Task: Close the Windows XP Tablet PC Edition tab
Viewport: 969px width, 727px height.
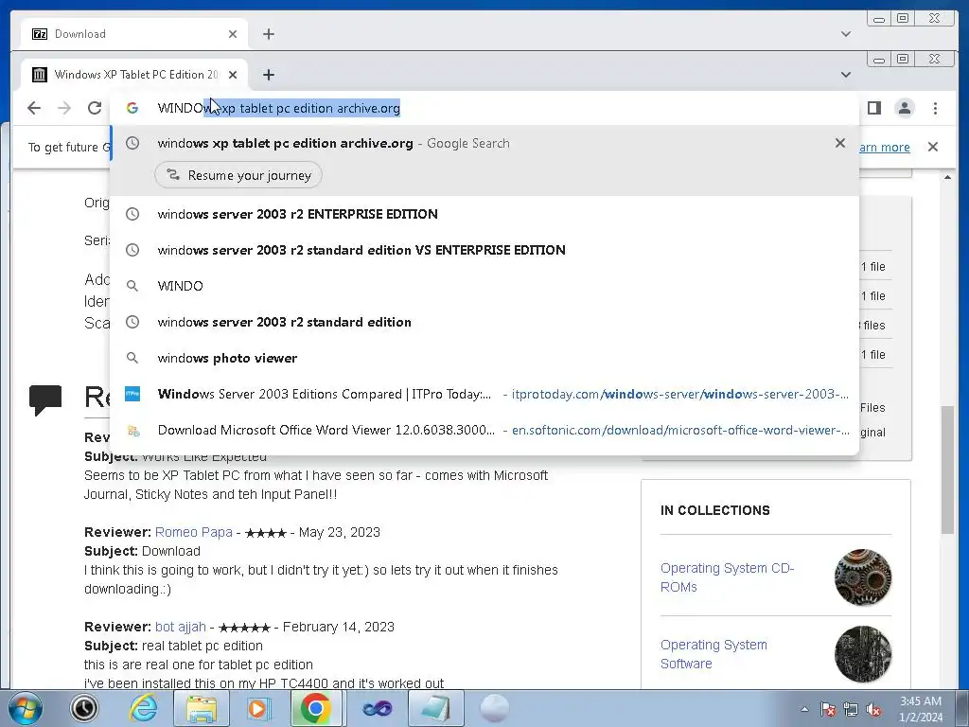Action: tap(233, 75)
